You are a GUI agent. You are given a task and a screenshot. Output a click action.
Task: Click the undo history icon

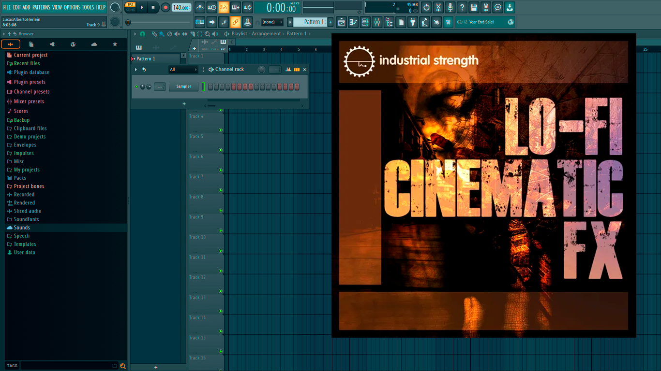426,7
